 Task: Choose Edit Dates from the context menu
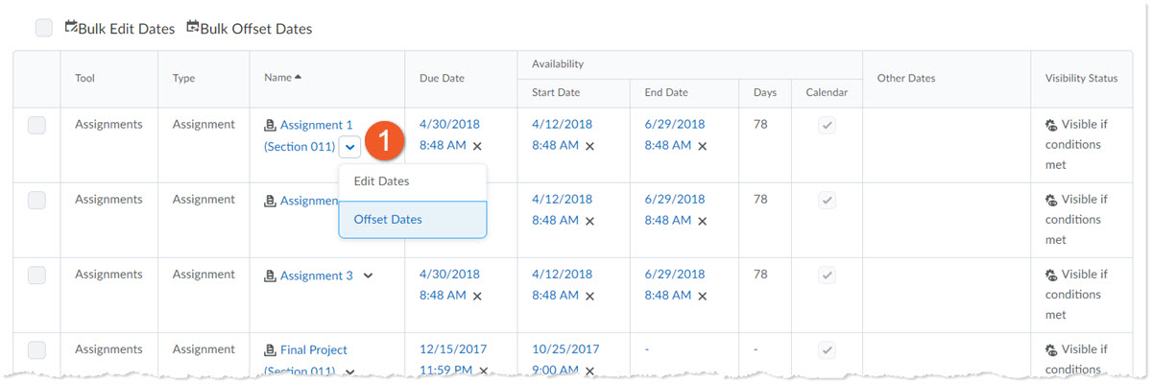click(x=381, y=181)
